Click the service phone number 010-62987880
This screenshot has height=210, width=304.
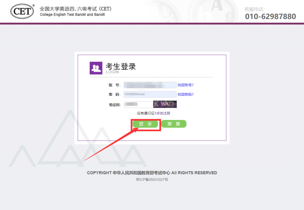click(x=271, y=17)
